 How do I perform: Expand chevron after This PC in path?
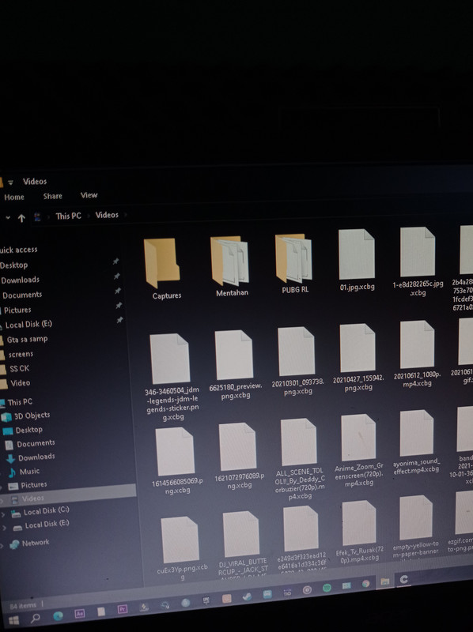pyautogui.click(x=88, y=216)
